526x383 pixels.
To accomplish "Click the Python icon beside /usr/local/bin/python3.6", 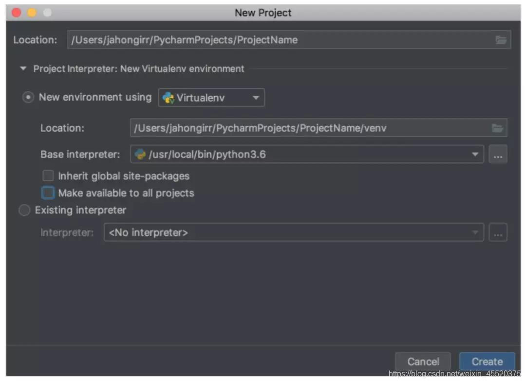I will 140,155.
